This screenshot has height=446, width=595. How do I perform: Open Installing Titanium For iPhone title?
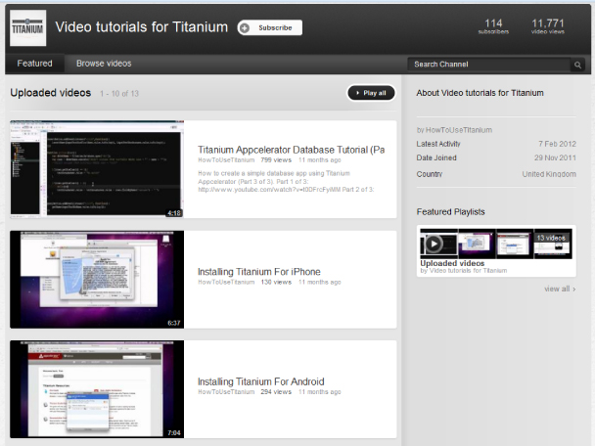(x=258, y=272)
